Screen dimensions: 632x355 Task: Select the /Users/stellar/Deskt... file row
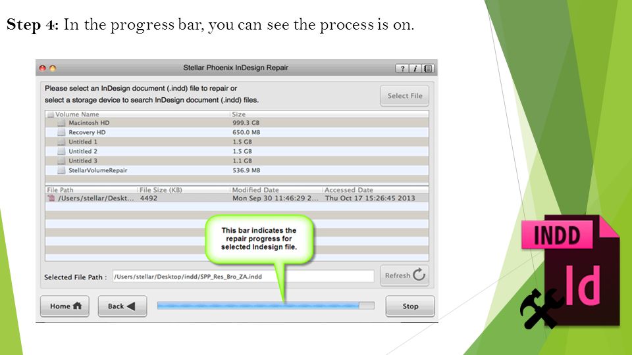coord(237,198)
